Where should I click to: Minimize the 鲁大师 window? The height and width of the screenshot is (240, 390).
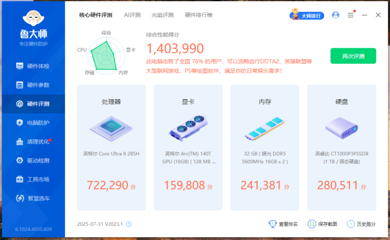tap(365, 15)
